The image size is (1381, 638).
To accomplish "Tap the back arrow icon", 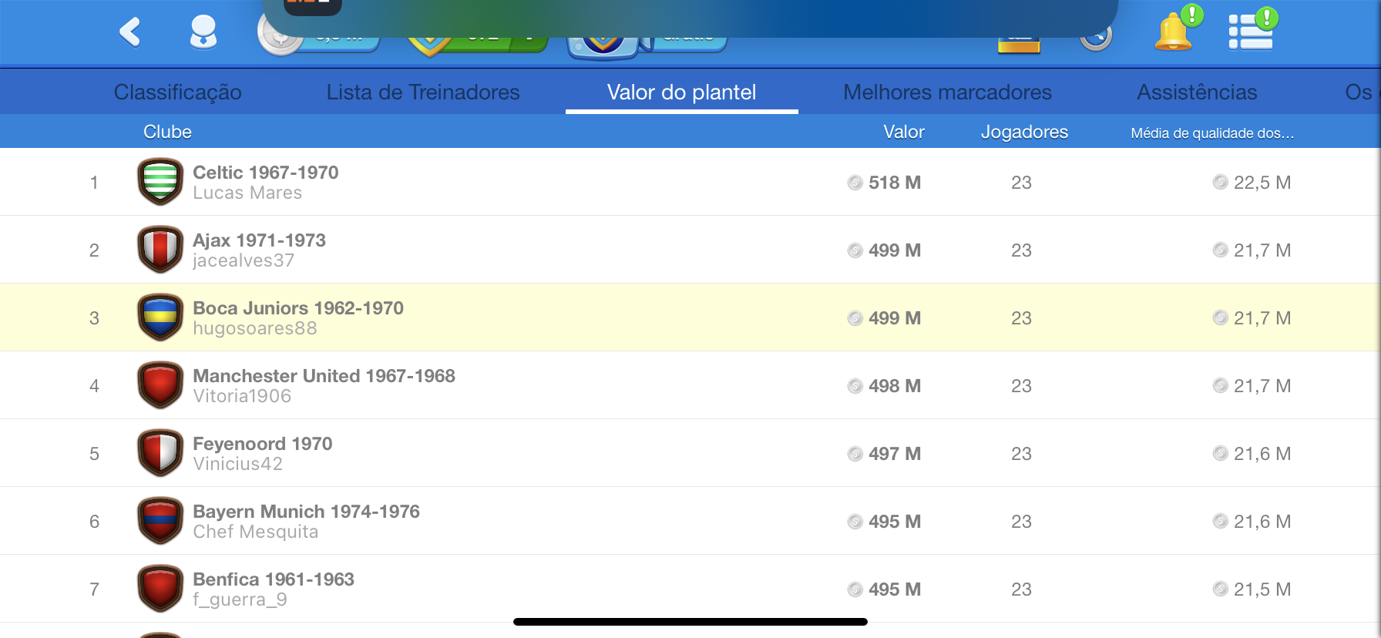I will (x=130, y=32).
